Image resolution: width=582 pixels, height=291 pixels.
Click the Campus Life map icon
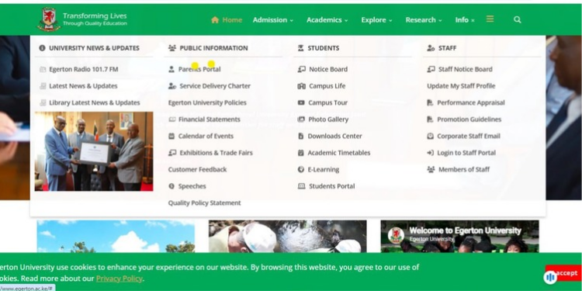[x=301, y=86]
